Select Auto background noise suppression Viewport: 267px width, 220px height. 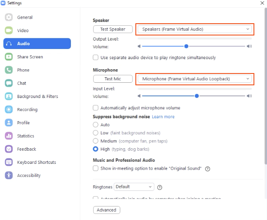pyautogui.click(x=96, y=125)
